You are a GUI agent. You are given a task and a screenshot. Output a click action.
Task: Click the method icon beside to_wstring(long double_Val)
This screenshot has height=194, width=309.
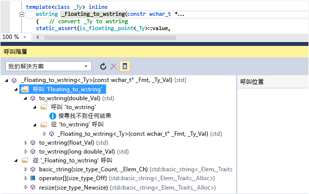coord(33,152)
